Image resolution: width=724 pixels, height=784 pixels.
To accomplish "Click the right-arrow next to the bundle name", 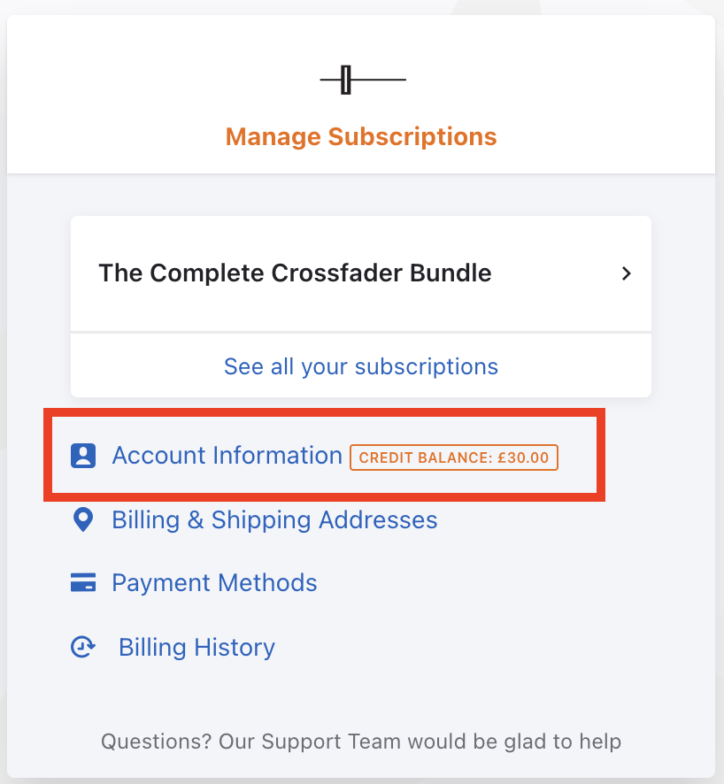I will pos(626,273).
